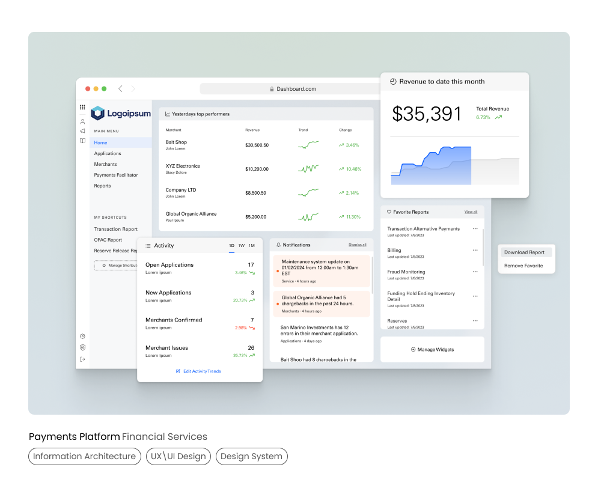Screen dimensions: 598x497
Task: Log out using the sidebar exit icon
Action: pyautogui.click(x=82, y=359)
